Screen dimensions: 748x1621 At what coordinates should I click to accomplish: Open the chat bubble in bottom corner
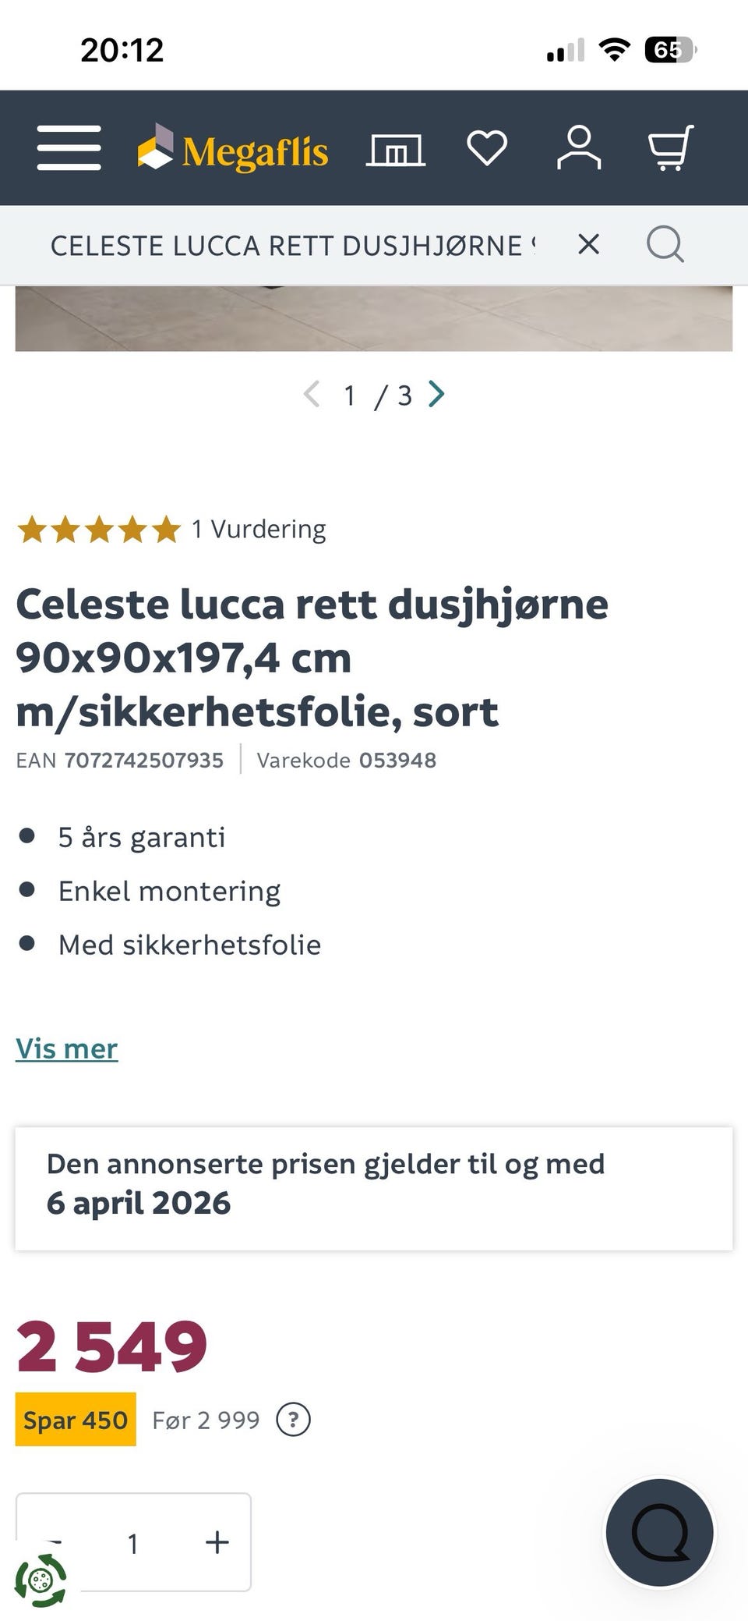661,1532
